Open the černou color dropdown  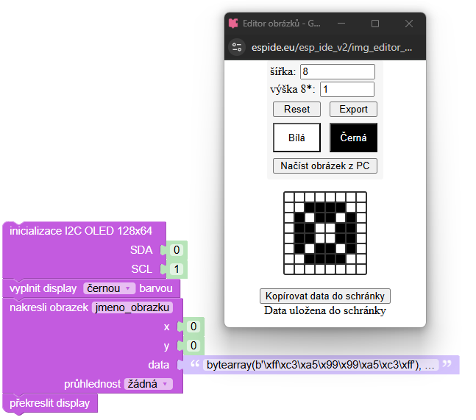(x=110, y=288)
